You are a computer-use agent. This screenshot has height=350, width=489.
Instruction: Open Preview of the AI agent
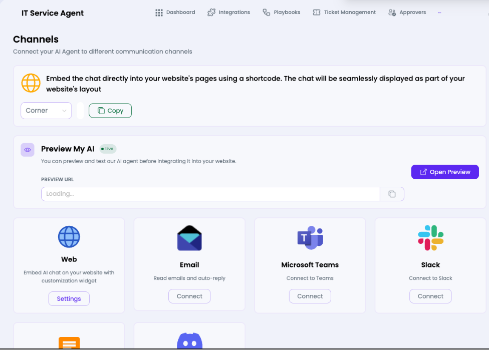(445, 172)
